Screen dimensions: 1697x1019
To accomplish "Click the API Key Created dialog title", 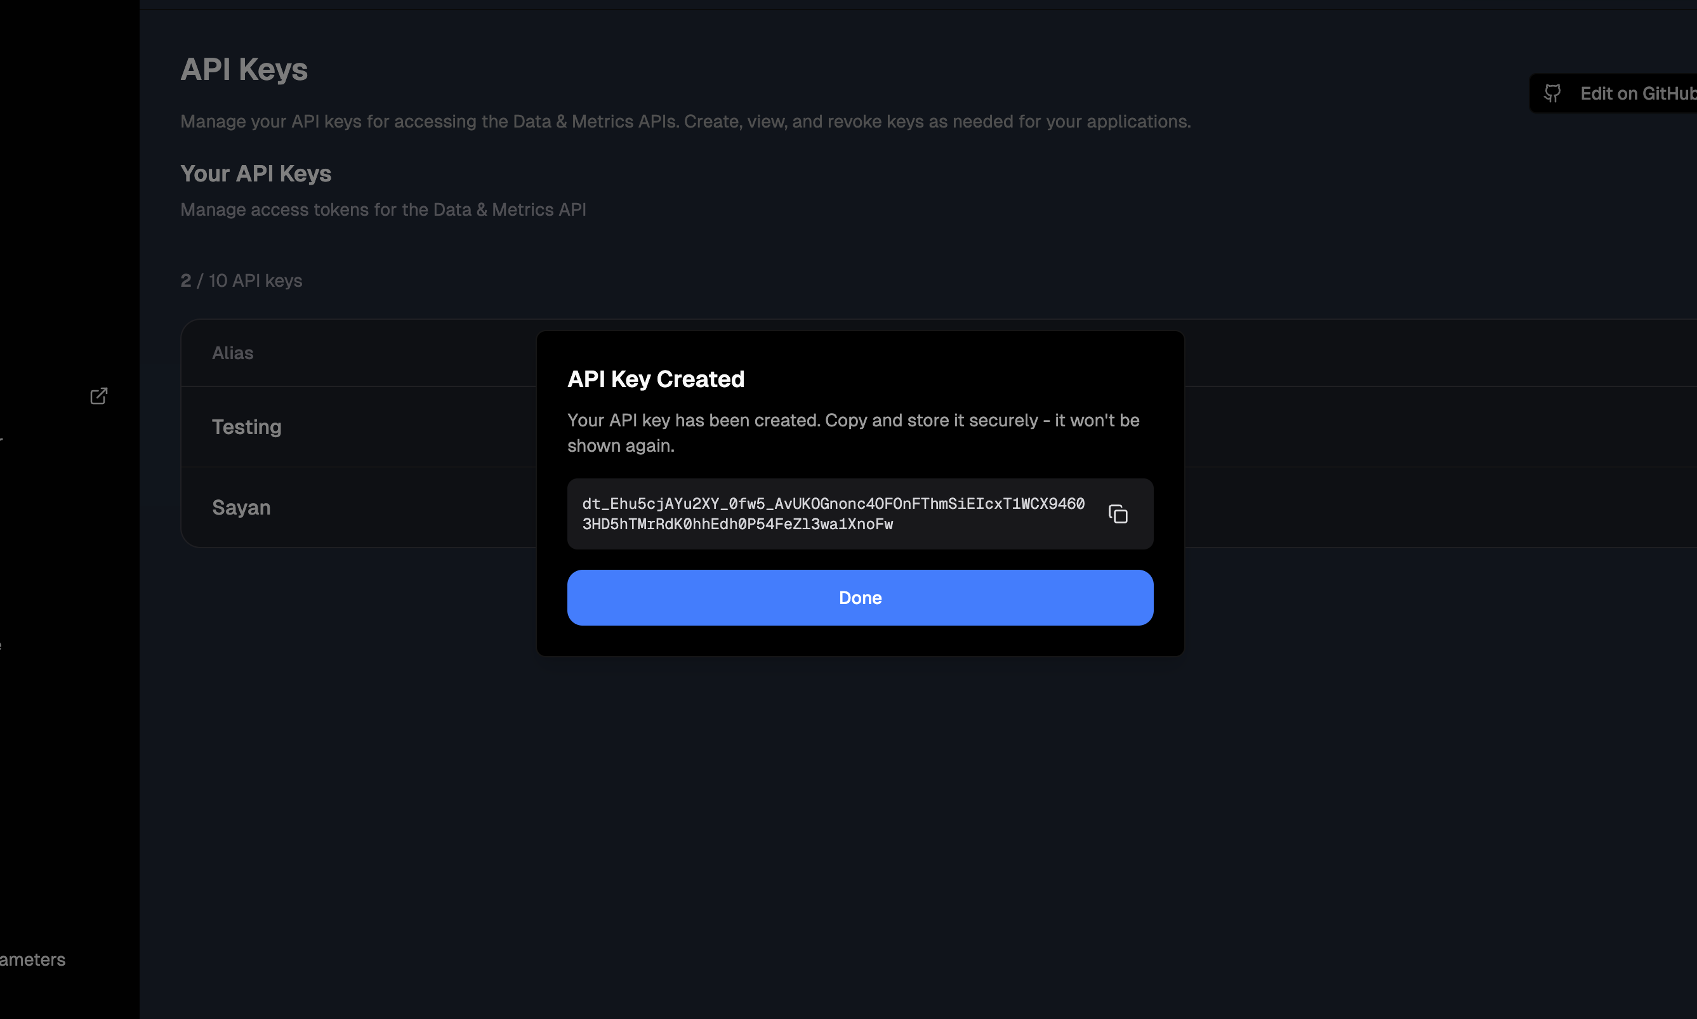I will click(x=655, y=379).
